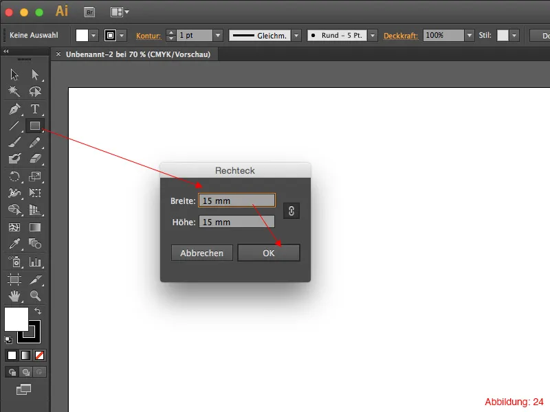The width and height of the screenshot is (550, 412).
Task: Close the Unbenannt-2 document tab
Action: click(58, 54)
